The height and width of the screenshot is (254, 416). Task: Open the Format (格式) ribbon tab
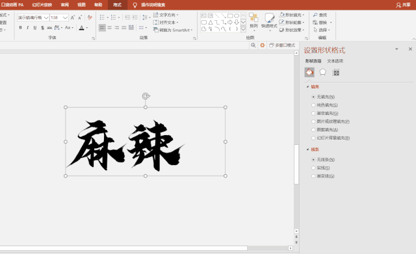pyautogui.click(x=117, y=5)
